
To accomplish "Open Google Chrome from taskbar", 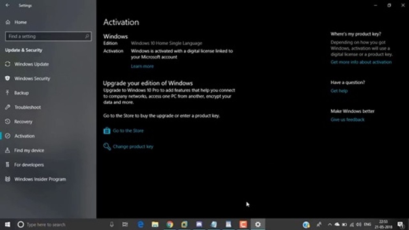I will click(x=170, y=225).
